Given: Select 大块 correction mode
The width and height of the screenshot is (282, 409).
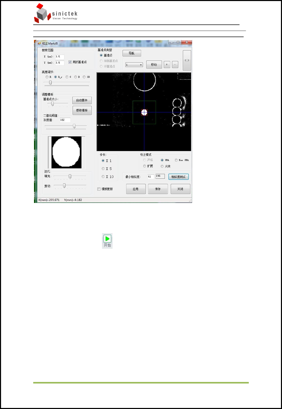Looking at the screenshot, I should click(x=162, y=166).
